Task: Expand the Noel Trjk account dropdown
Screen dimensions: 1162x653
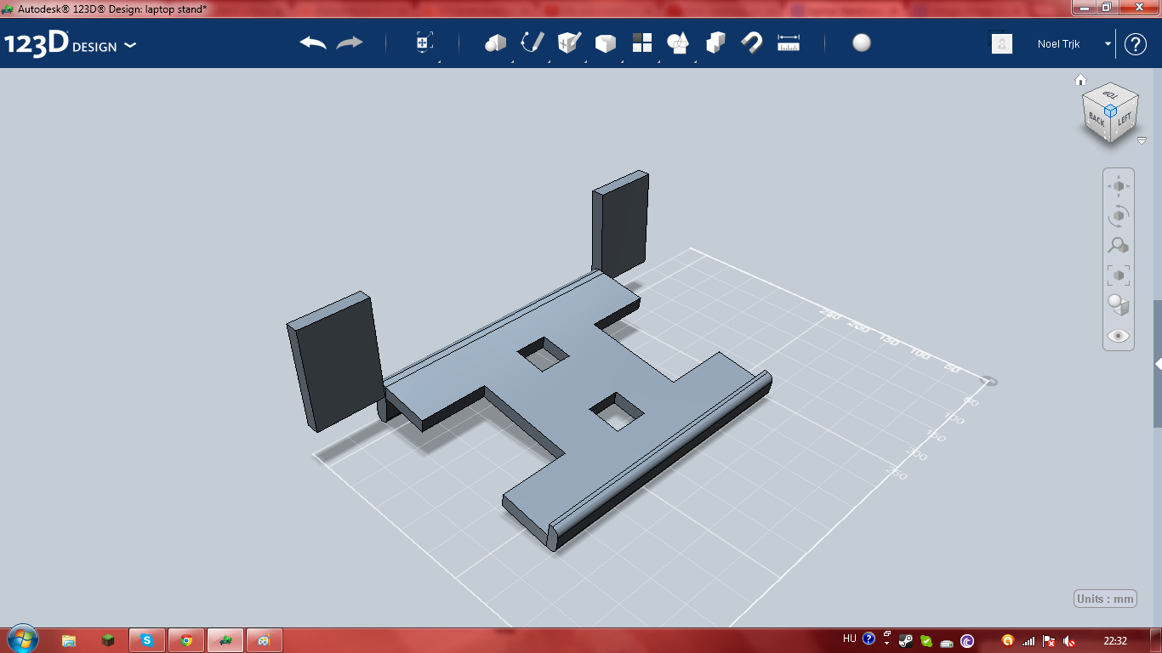Action: [1108, 44]
